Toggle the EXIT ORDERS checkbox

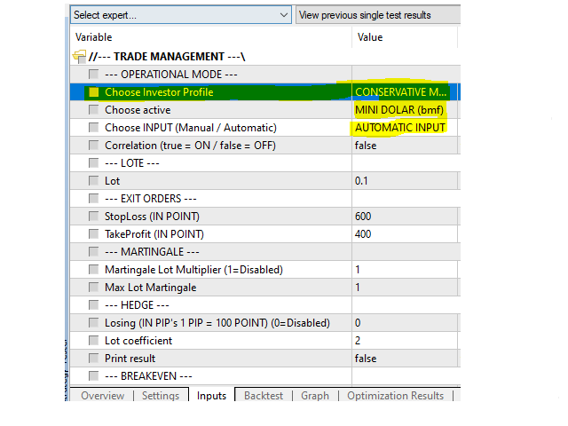(x=94, y=199)
